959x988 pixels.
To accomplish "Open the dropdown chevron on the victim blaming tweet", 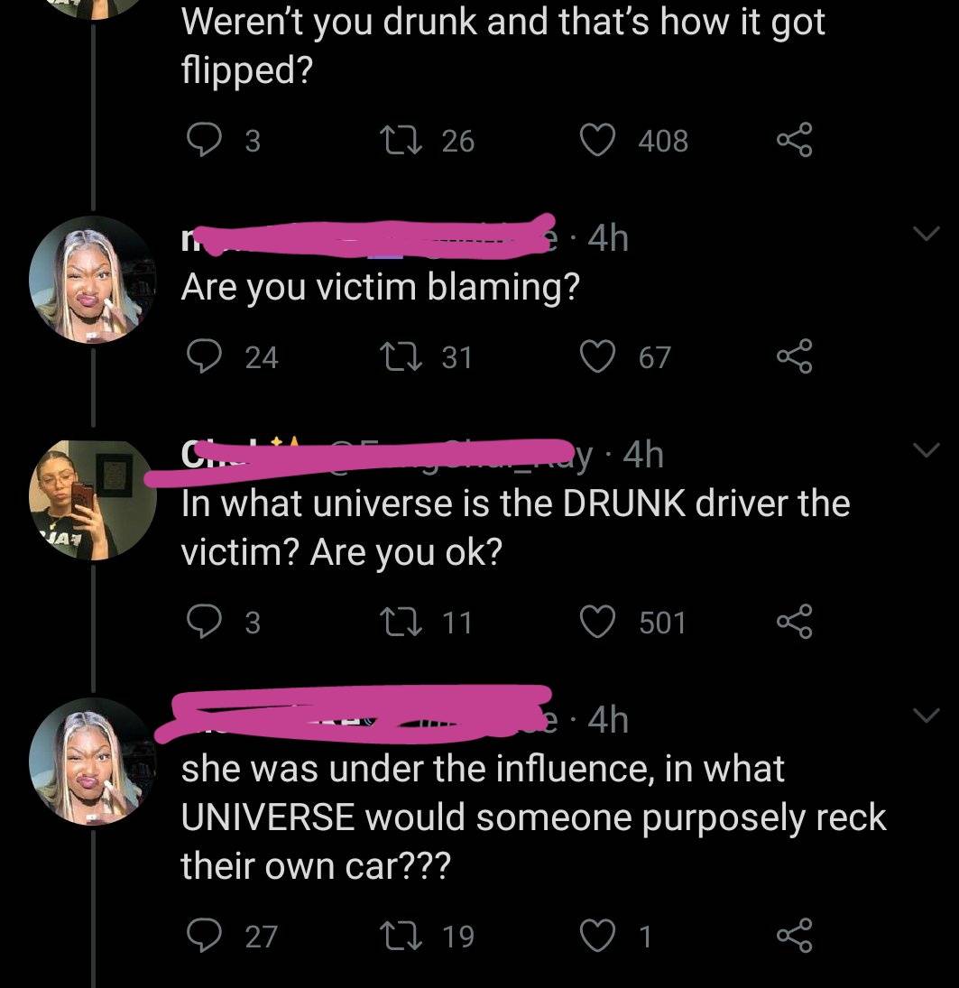I will point(927,233).
